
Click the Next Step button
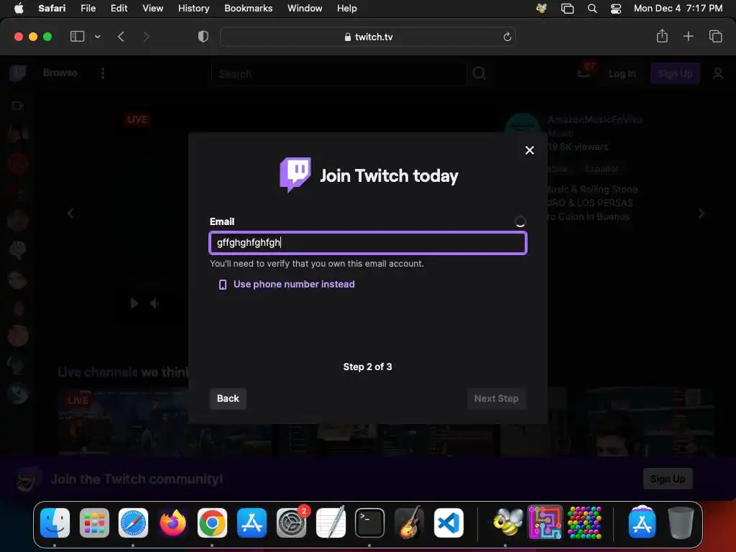click(496, 398)
